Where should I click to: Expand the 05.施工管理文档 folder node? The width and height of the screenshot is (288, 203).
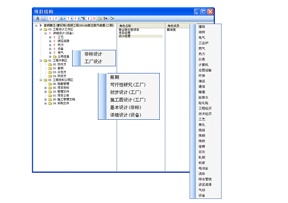pos(45,100)
